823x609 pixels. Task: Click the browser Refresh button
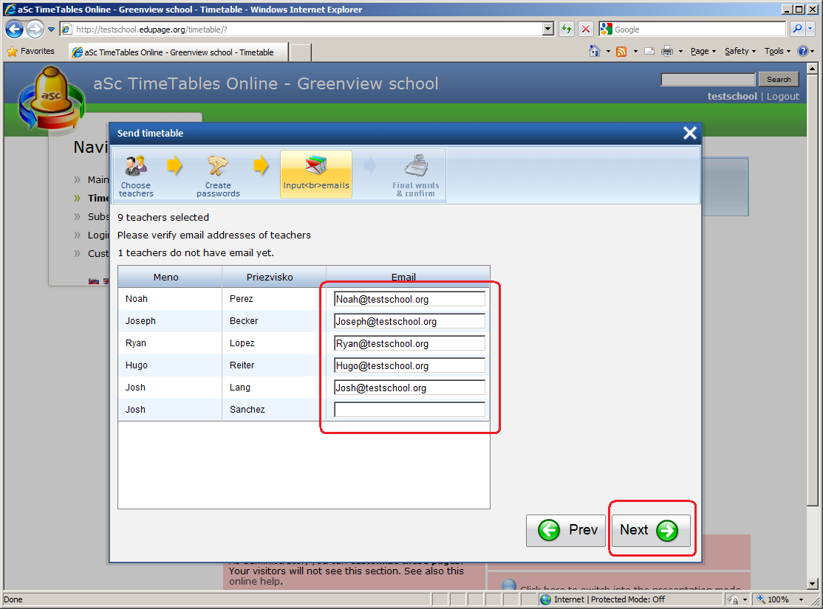click(x=567, y=29)
